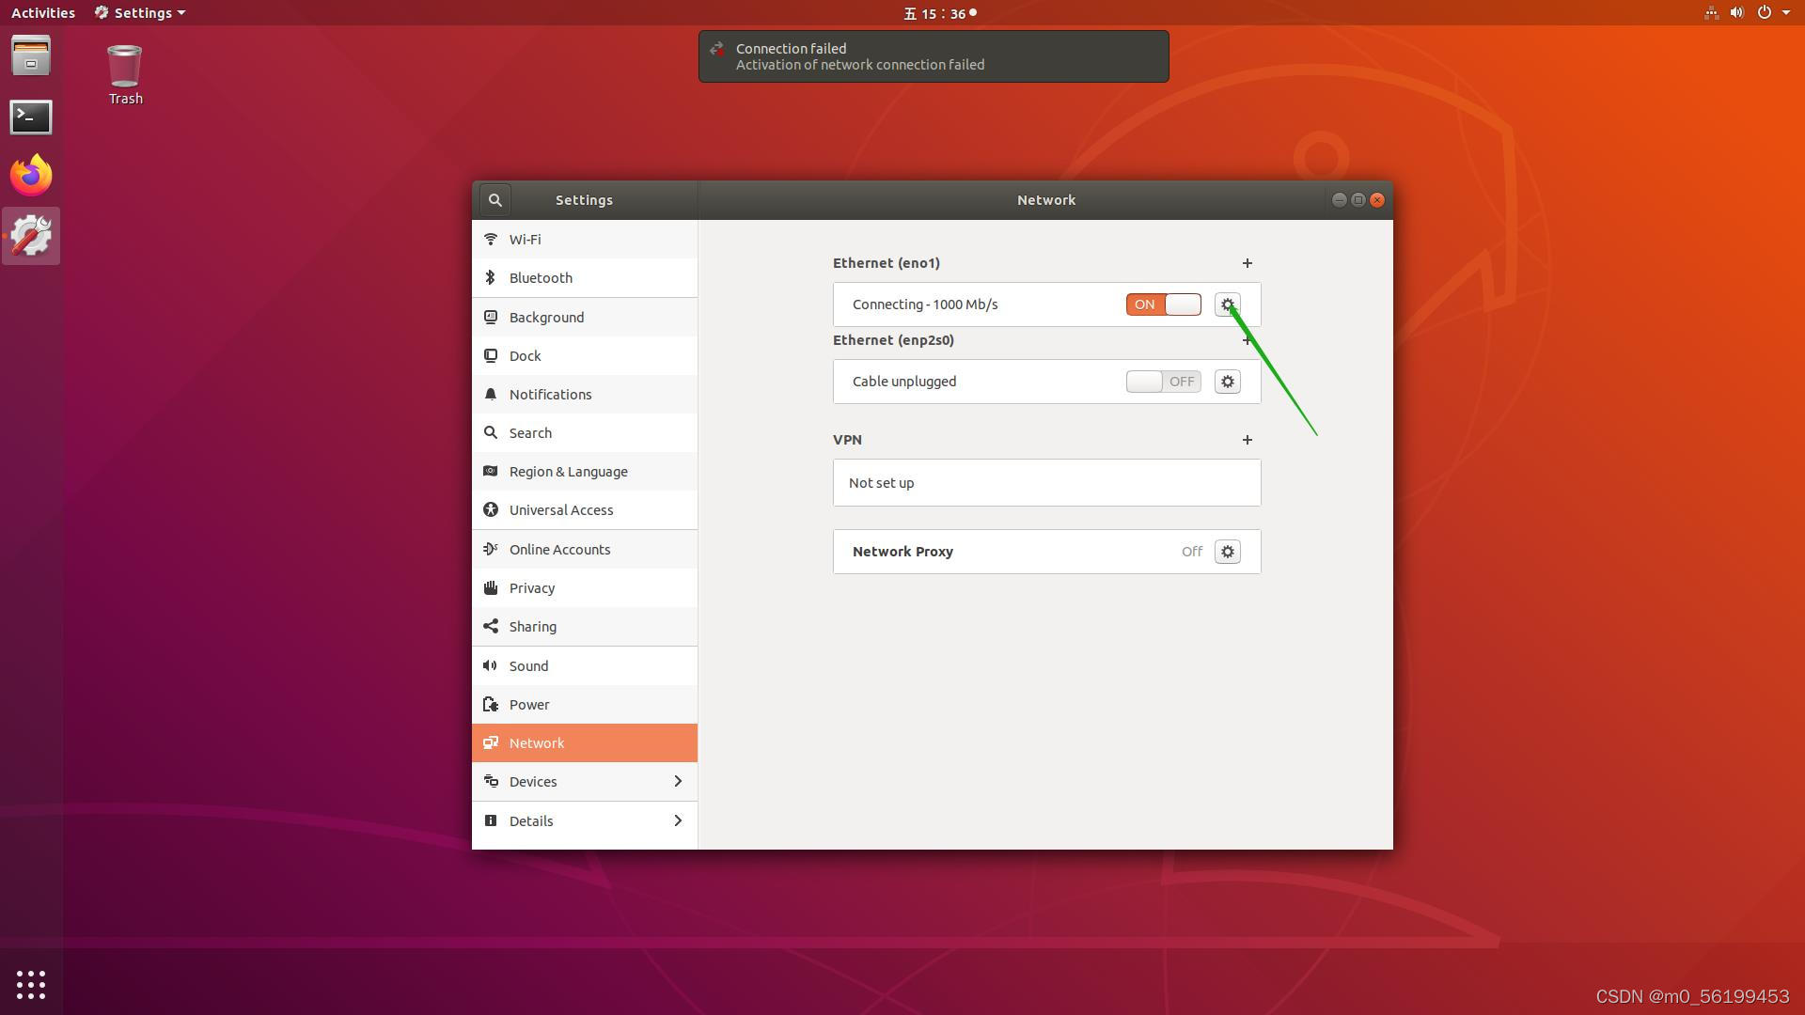Viewport: 1805px width, 1015px height.
Task: Open settings gear for Ethernet eno1
Action: click(x=1227, y=304)
